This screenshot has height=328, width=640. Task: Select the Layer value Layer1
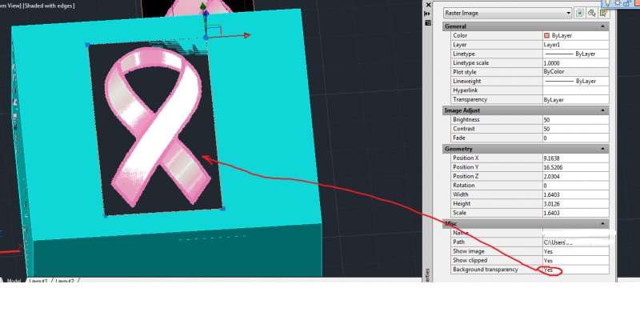[x=575, y=45]
